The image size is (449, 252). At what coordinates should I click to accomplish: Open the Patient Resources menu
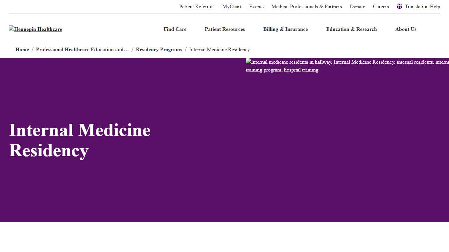tap(225, 29)
